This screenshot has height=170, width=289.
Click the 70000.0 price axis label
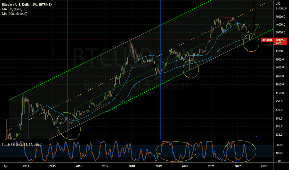point(280,17)
